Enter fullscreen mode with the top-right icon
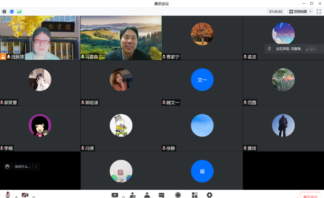The width and height of the screenshot is (324, 198). click(319, 12)
